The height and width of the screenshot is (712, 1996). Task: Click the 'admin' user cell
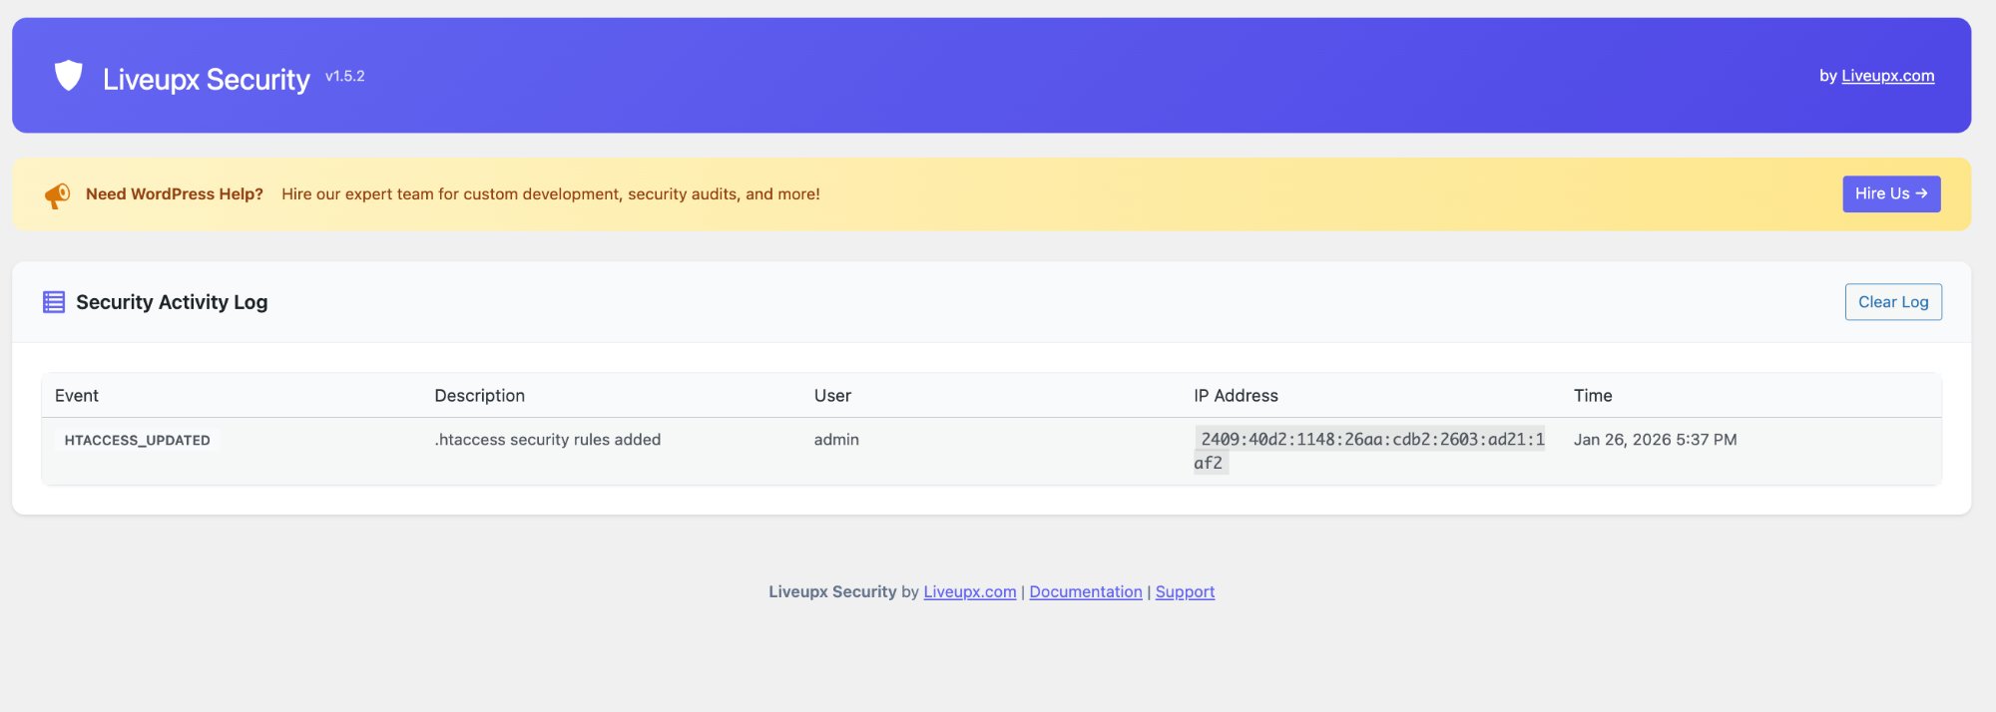pyautogui.click(x=836, y=440)
